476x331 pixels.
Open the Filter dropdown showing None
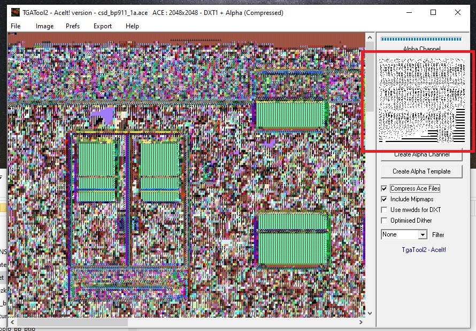(x=423, y=235)
